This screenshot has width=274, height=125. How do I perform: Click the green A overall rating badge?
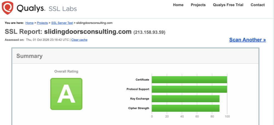66,94
